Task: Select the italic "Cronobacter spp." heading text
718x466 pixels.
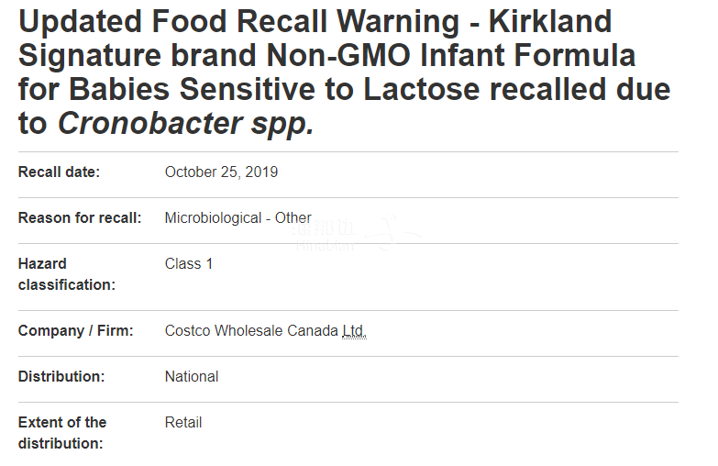Action: coord(186,123)
